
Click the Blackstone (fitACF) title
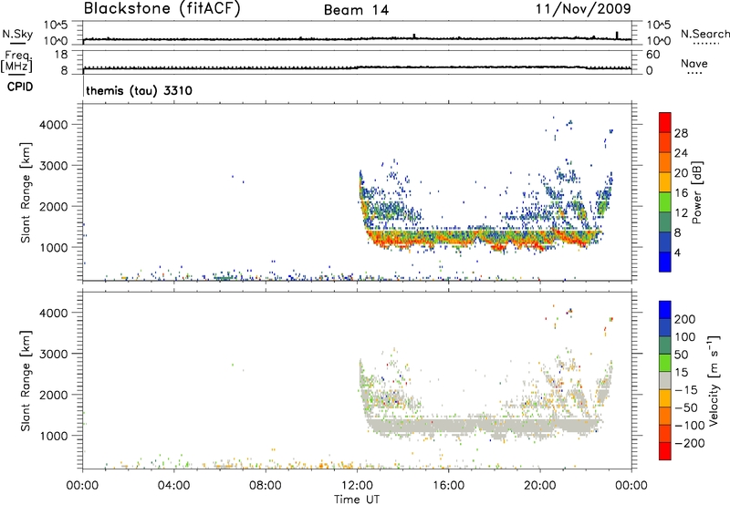tap(162, 8)
